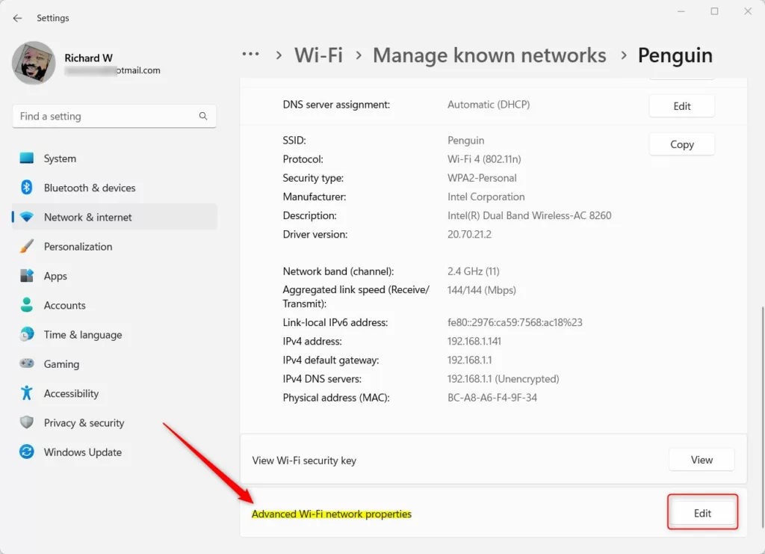Click the Bluetooth & devices icon
The height and width of the screenshot is (554, 765).
27,188
